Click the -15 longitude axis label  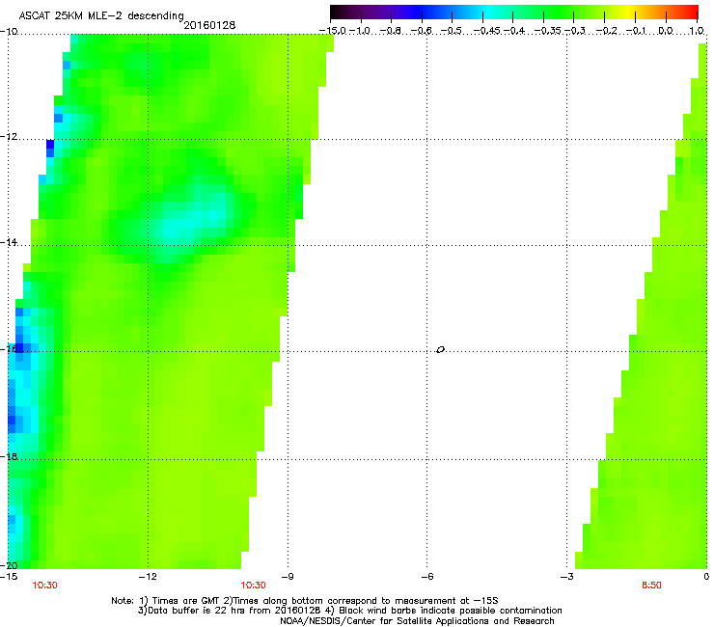[9, 577]
